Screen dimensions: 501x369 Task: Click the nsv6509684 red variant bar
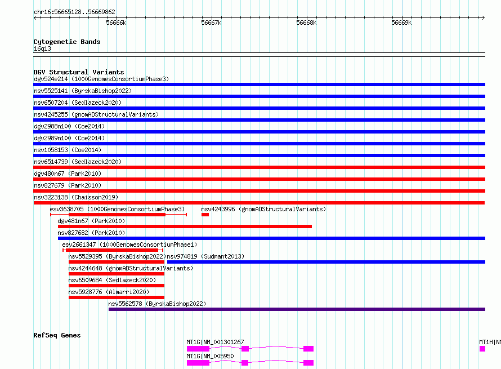pos(117,286)
